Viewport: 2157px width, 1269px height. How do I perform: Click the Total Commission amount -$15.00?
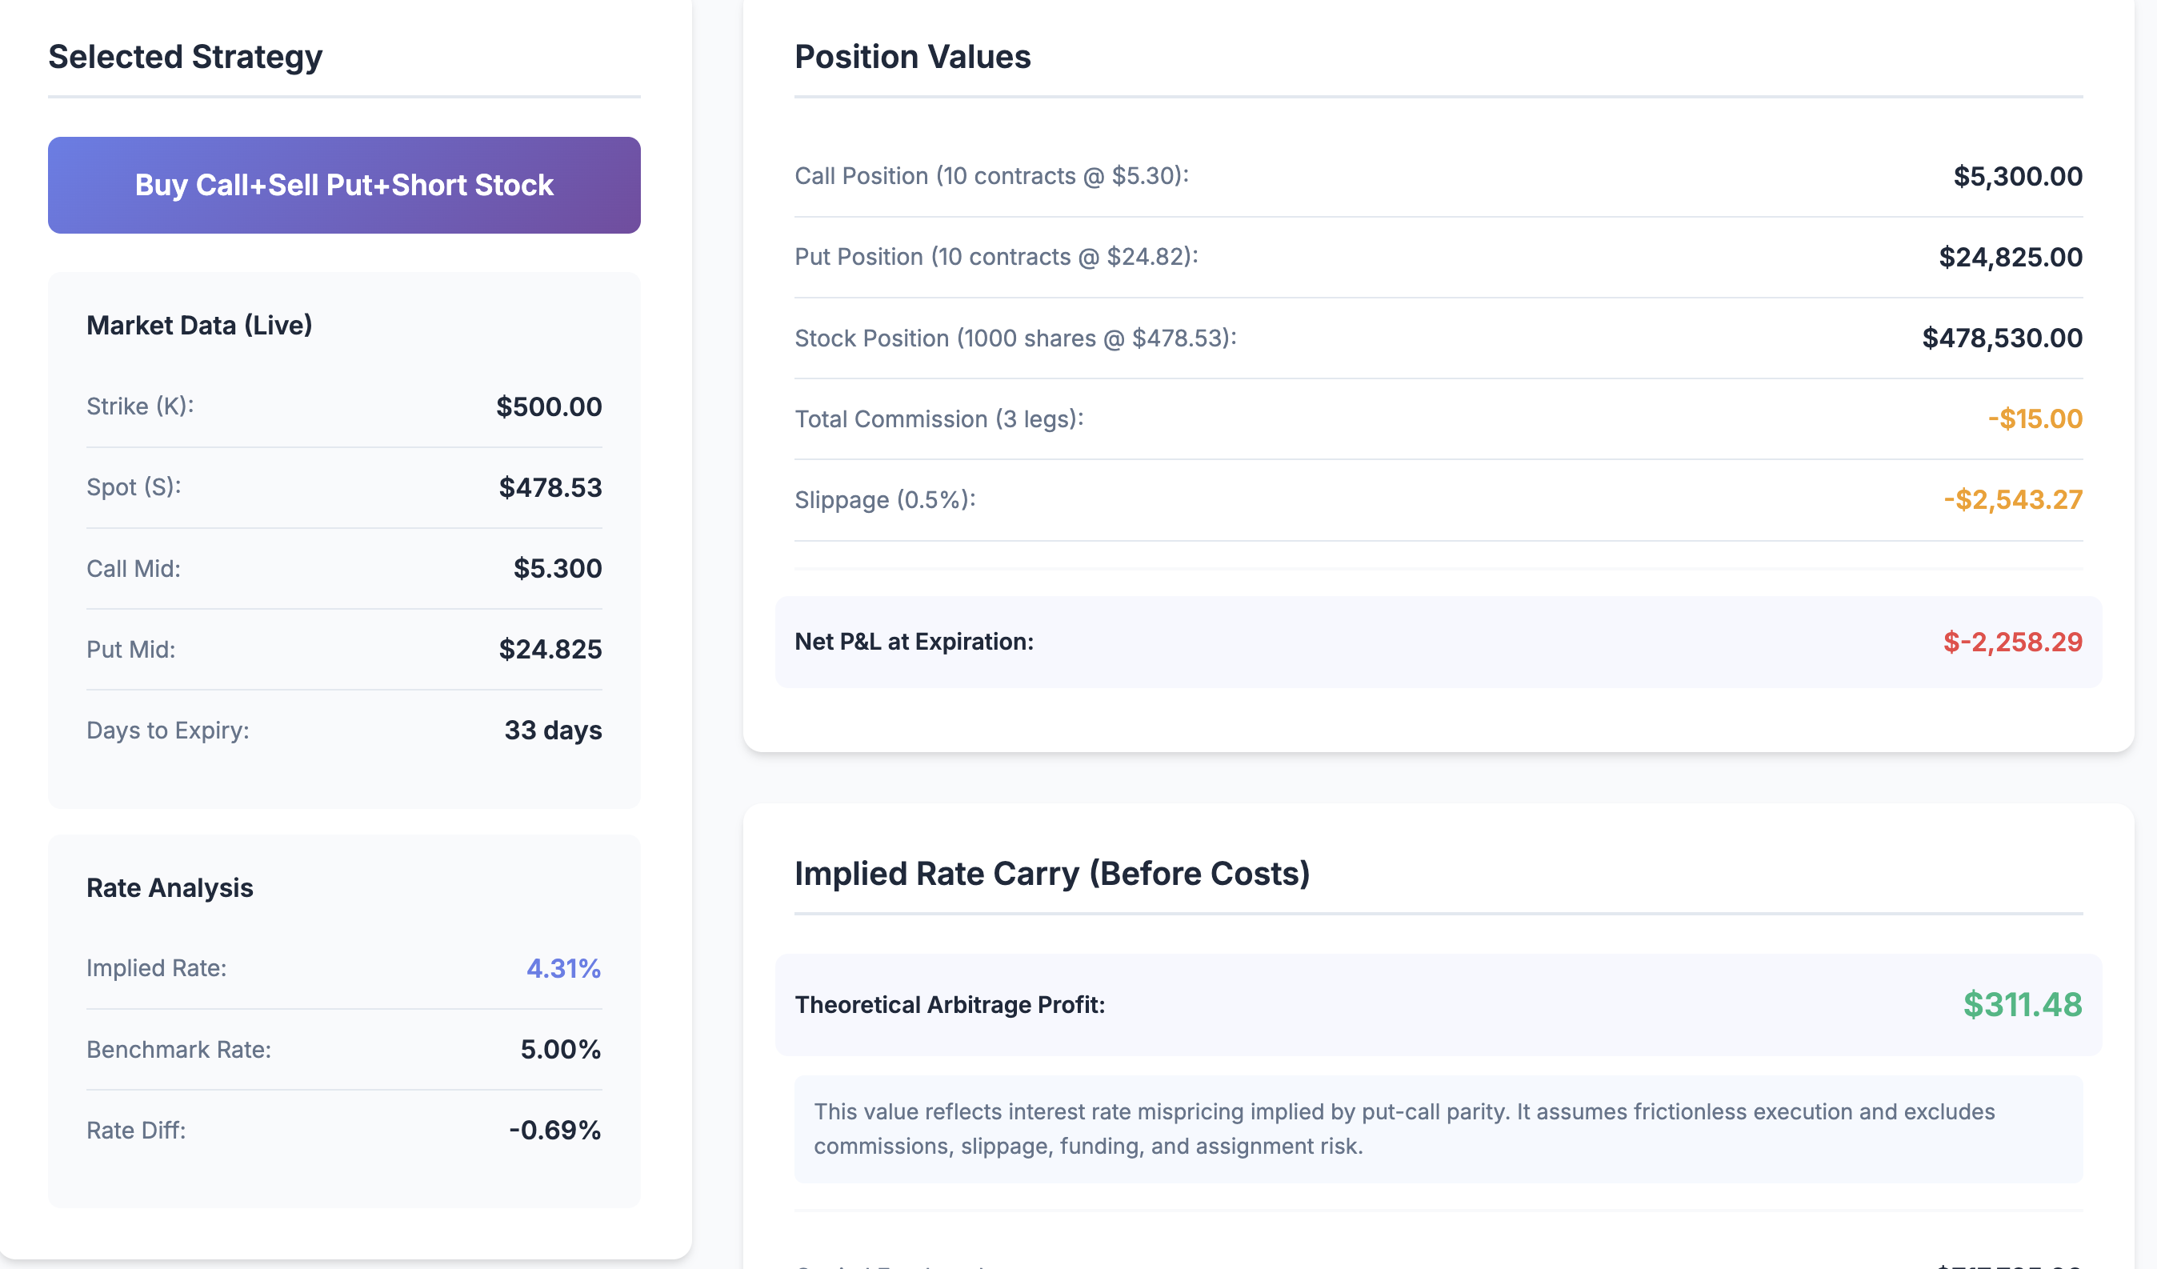click(x=2035, y=418)
